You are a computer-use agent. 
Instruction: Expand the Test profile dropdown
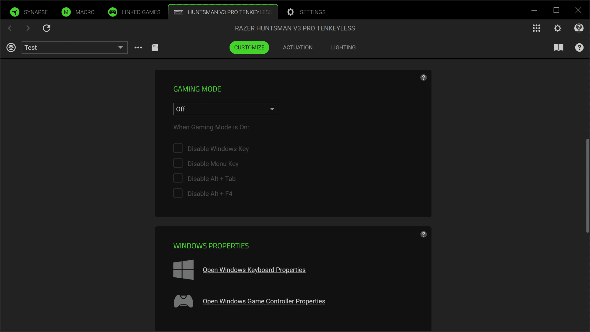[75, 48]
